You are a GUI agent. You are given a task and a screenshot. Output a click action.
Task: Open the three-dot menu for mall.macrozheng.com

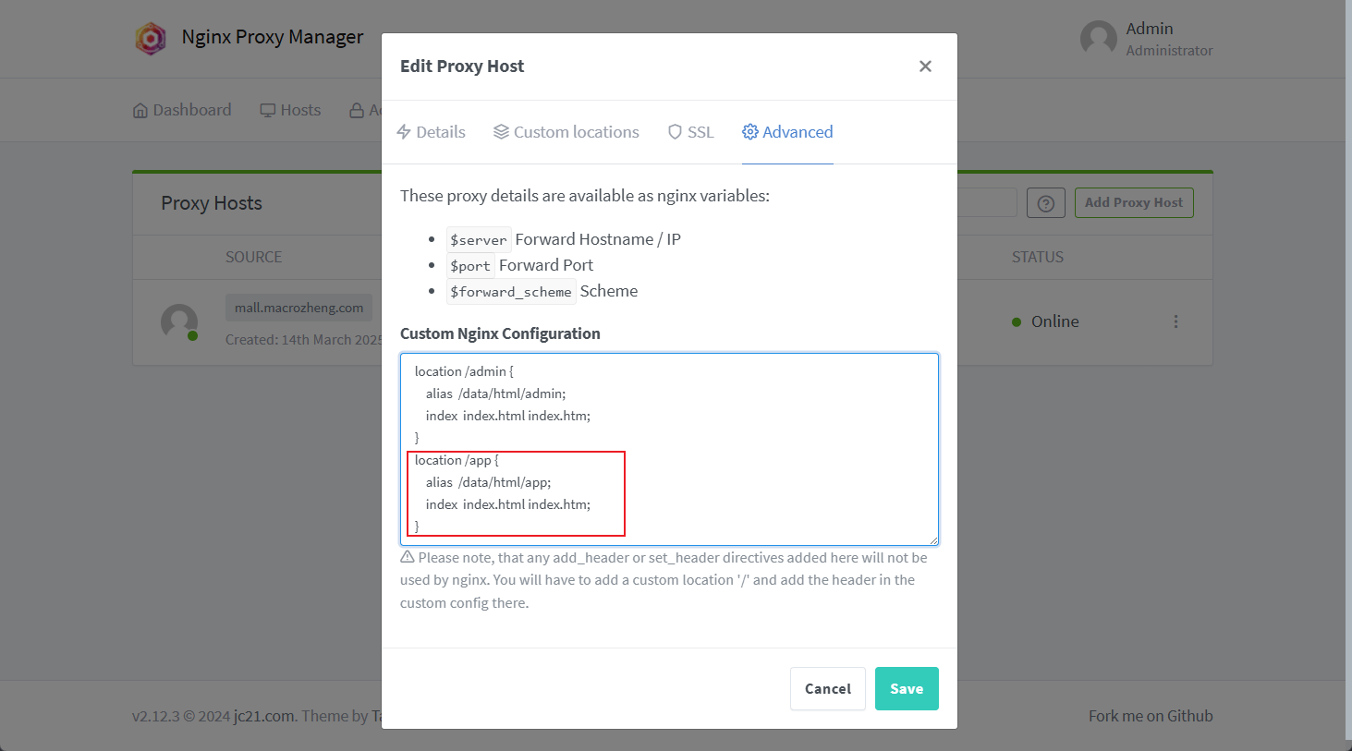click(1175, 321)
